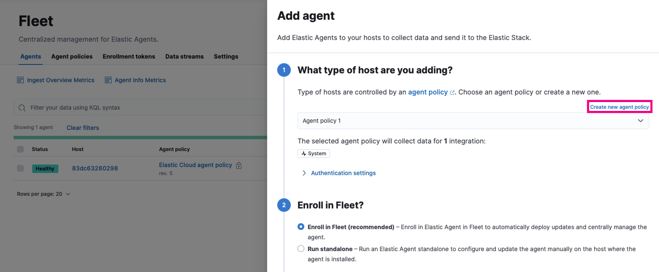This screenshot has height=272, width=659.
Task: Click the System integration badge
Action: point(314,153)
